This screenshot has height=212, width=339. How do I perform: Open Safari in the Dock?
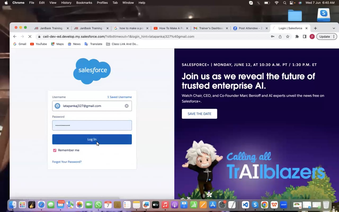pyautogui.click(x=41, y=205)
